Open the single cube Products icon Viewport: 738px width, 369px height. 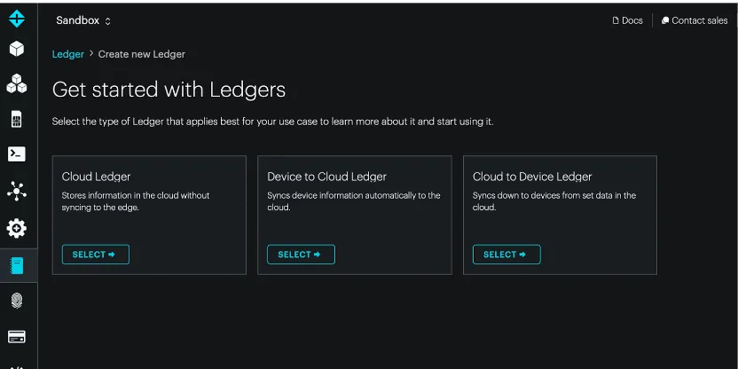17,49
